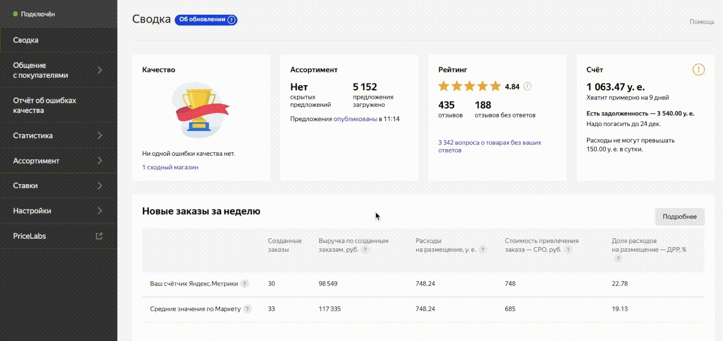
Task: Open the PriceLabs external link icon
Action: [100, 236]
